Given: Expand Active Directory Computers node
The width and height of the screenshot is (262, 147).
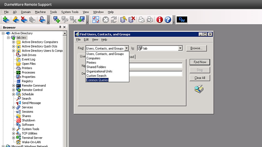Looking at the screenshot, I should [13, 42].
